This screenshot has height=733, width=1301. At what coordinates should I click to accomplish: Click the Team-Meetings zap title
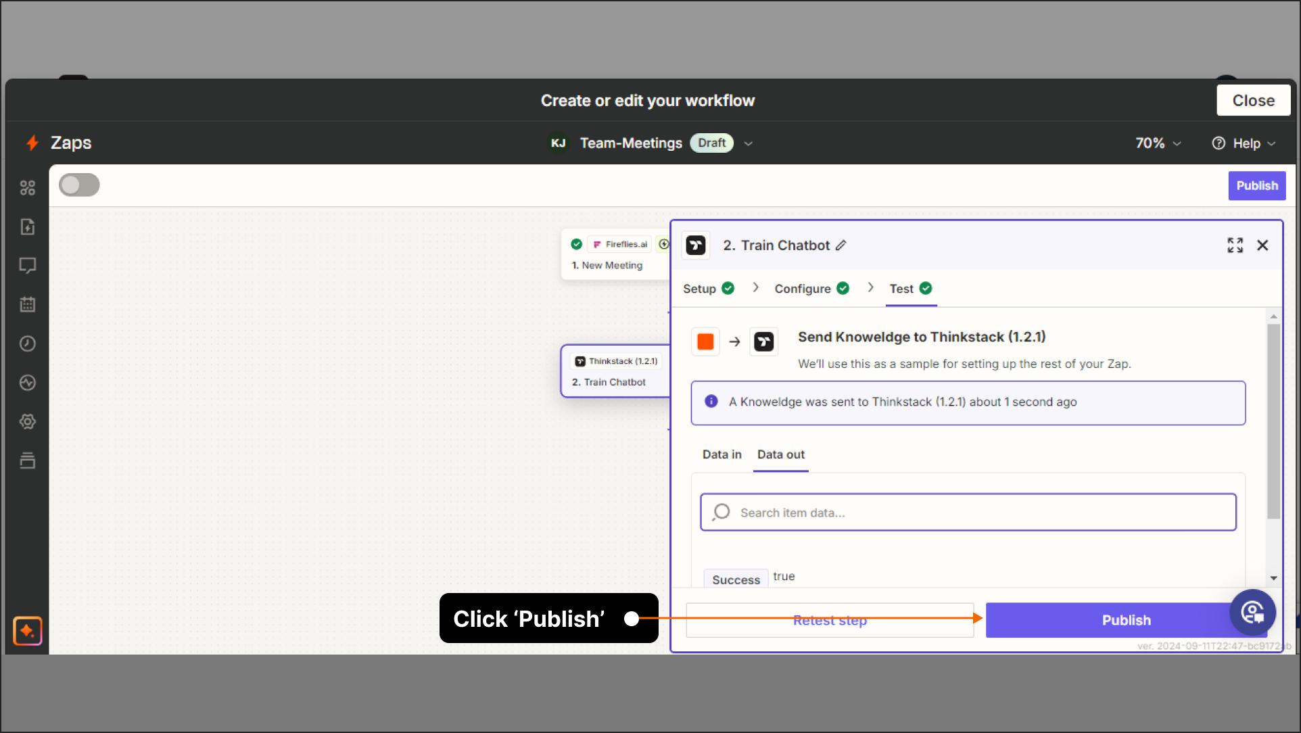point(631,143)
